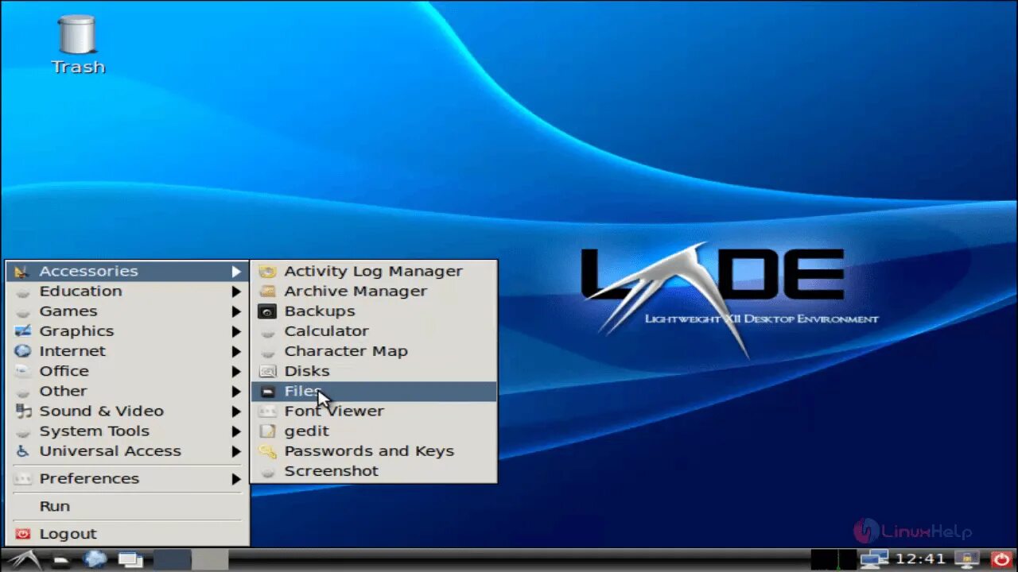Click the Universal Access category icon
Screen dimensions: 1018x572
tap(23, 450)
